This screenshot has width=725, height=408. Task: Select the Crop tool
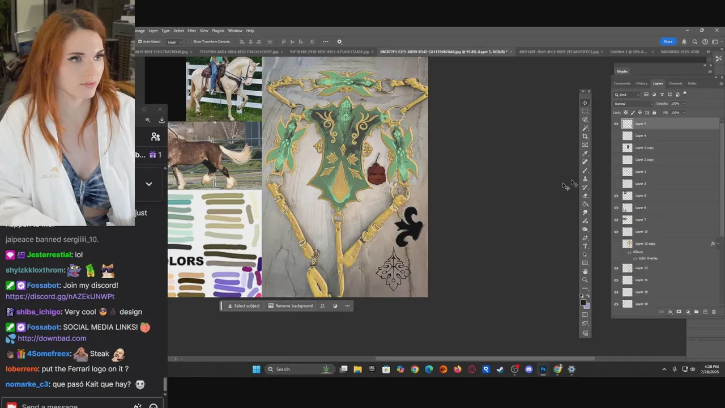point(585,137)
